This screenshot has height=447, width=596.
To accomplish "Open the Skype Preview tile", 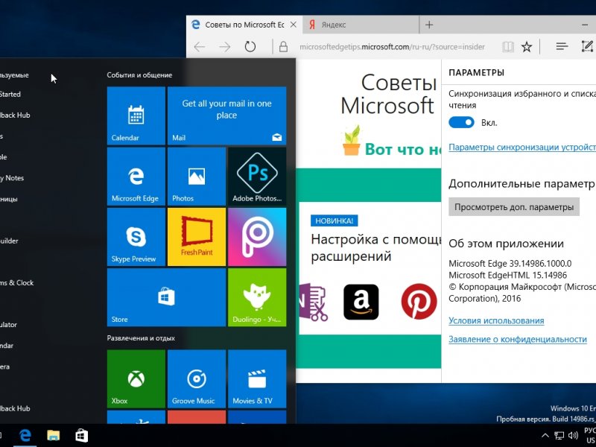I will pos(136,237).
